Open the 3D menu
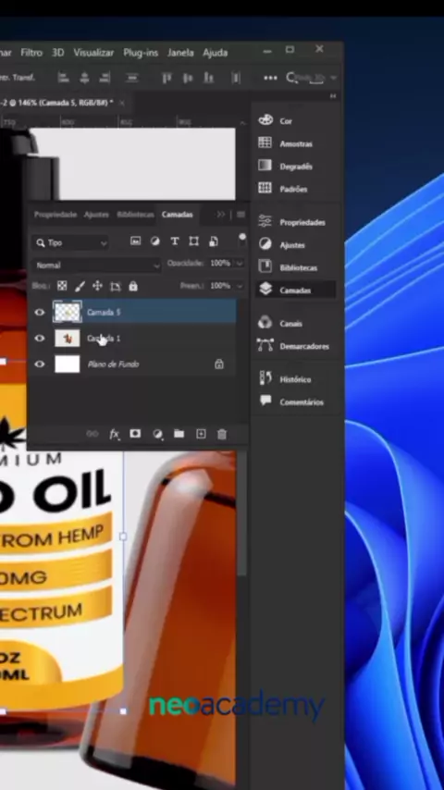The image size is (444, 790). coord(58,53)
